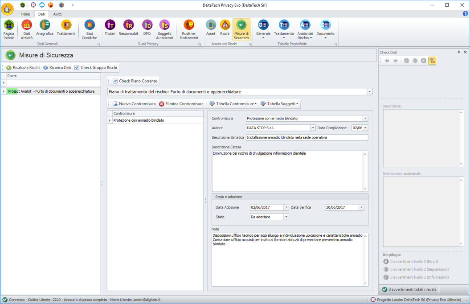Screen dimensions: 470x304
Task: Click the application logo button
Action: (x=7, y=9)
